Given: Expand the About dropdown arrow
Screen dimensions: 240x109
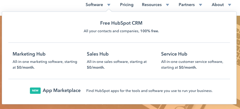Looking at the screenshot, I should (x=230, y=5).
